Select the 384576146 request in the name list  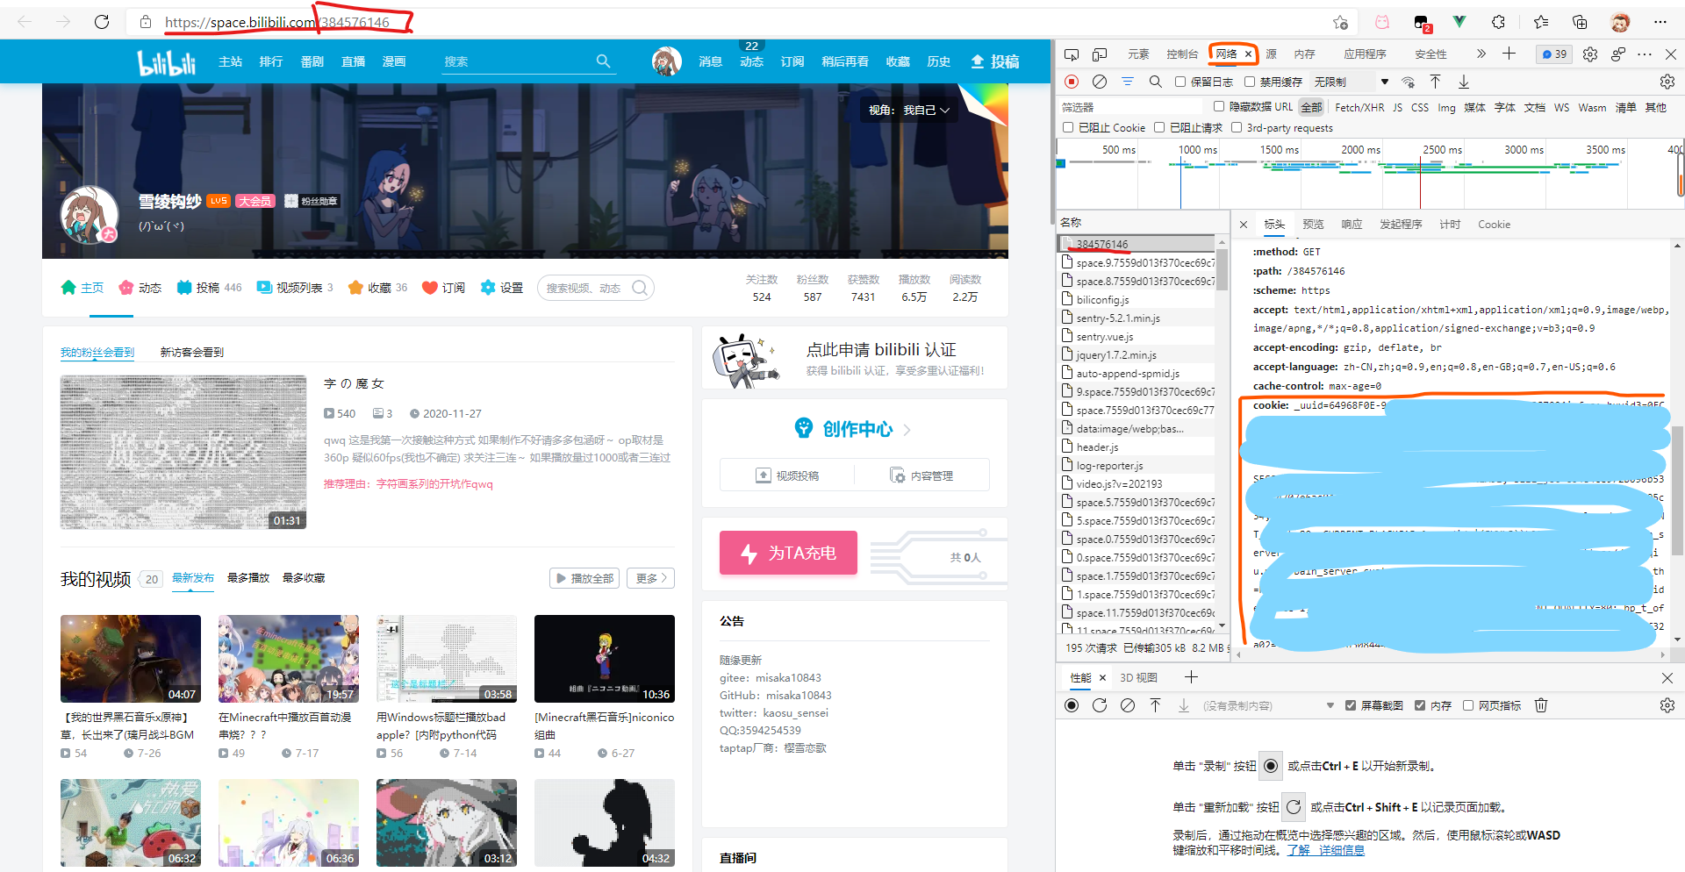coord(1136,244)
